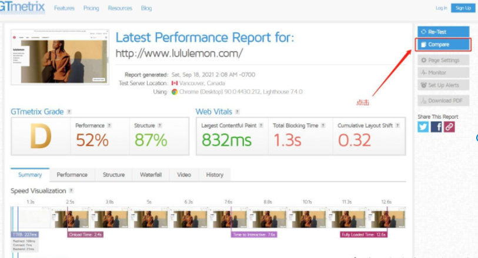The width and height of the screenshot is (478, 258).
Task: Share report on Facebook
Action: [436, 127]
